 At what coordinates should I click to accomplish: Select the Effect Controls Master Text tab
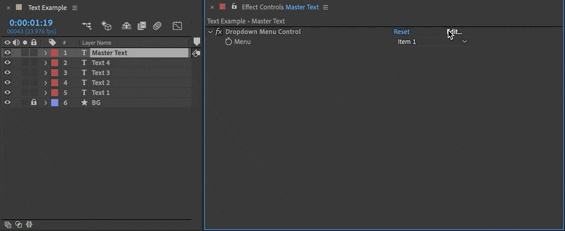coord(280,7)
